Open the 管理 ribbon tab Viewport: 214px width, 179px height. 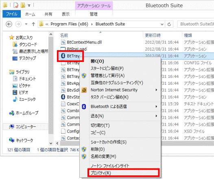point(94,14)
